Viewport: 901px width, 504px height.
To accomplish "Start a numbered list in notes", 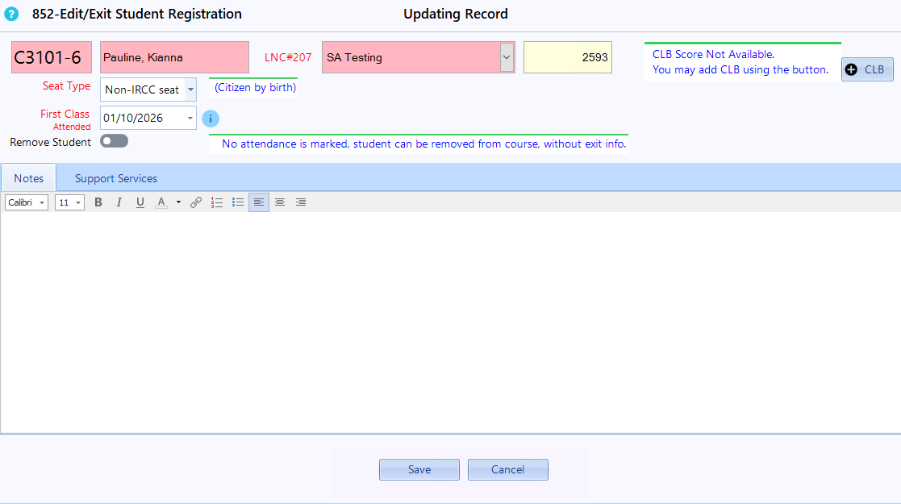I will point(217,202).
